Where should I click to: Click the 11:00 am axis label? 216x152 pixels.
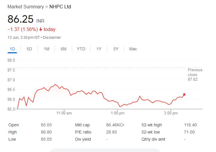64,113
